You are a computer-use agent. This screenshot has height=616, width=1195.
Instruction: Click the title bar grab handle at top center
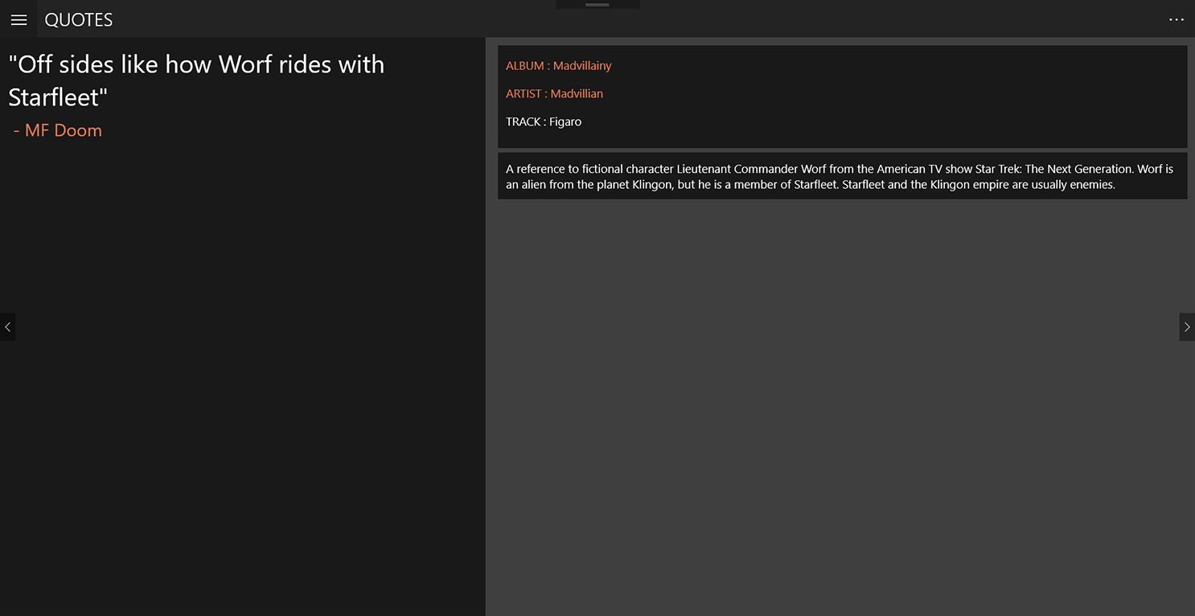[x=597, y=5]
